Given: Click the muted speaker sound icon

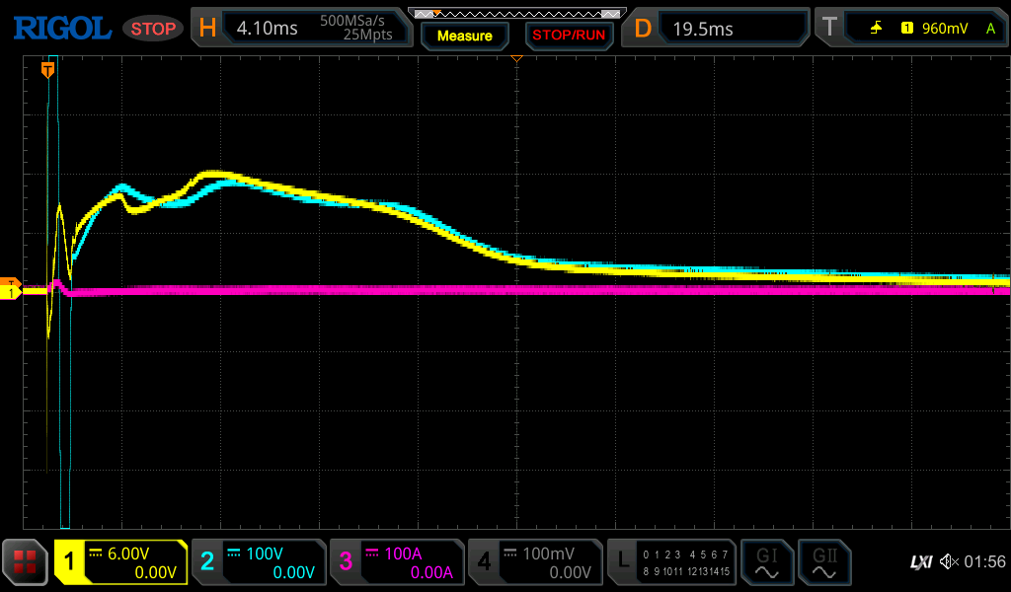Looking at the screenshot, I should click(949, 562).
